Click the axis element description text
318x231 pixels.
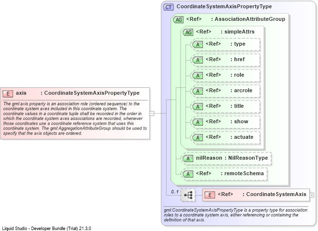tap(75, 118)
